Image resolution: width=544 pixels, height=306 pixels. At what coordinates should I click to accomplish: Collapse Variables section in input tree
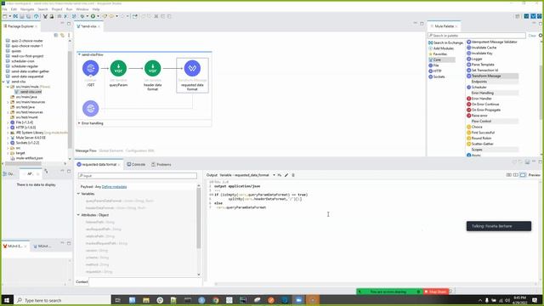78,194
